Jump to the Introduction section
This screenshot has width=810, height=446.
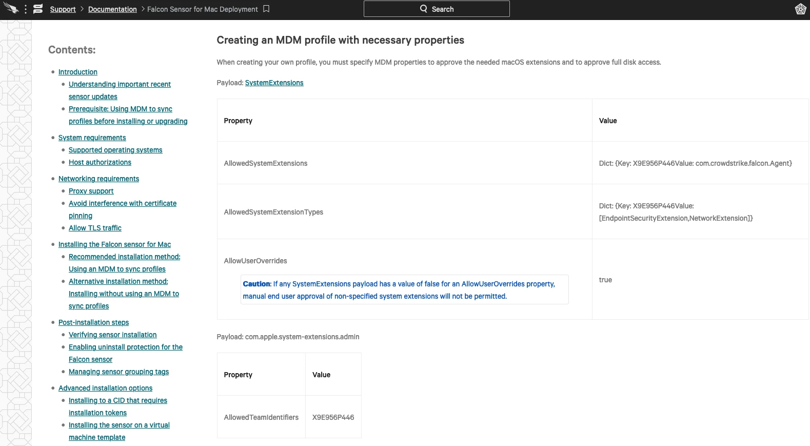[78, 72]
